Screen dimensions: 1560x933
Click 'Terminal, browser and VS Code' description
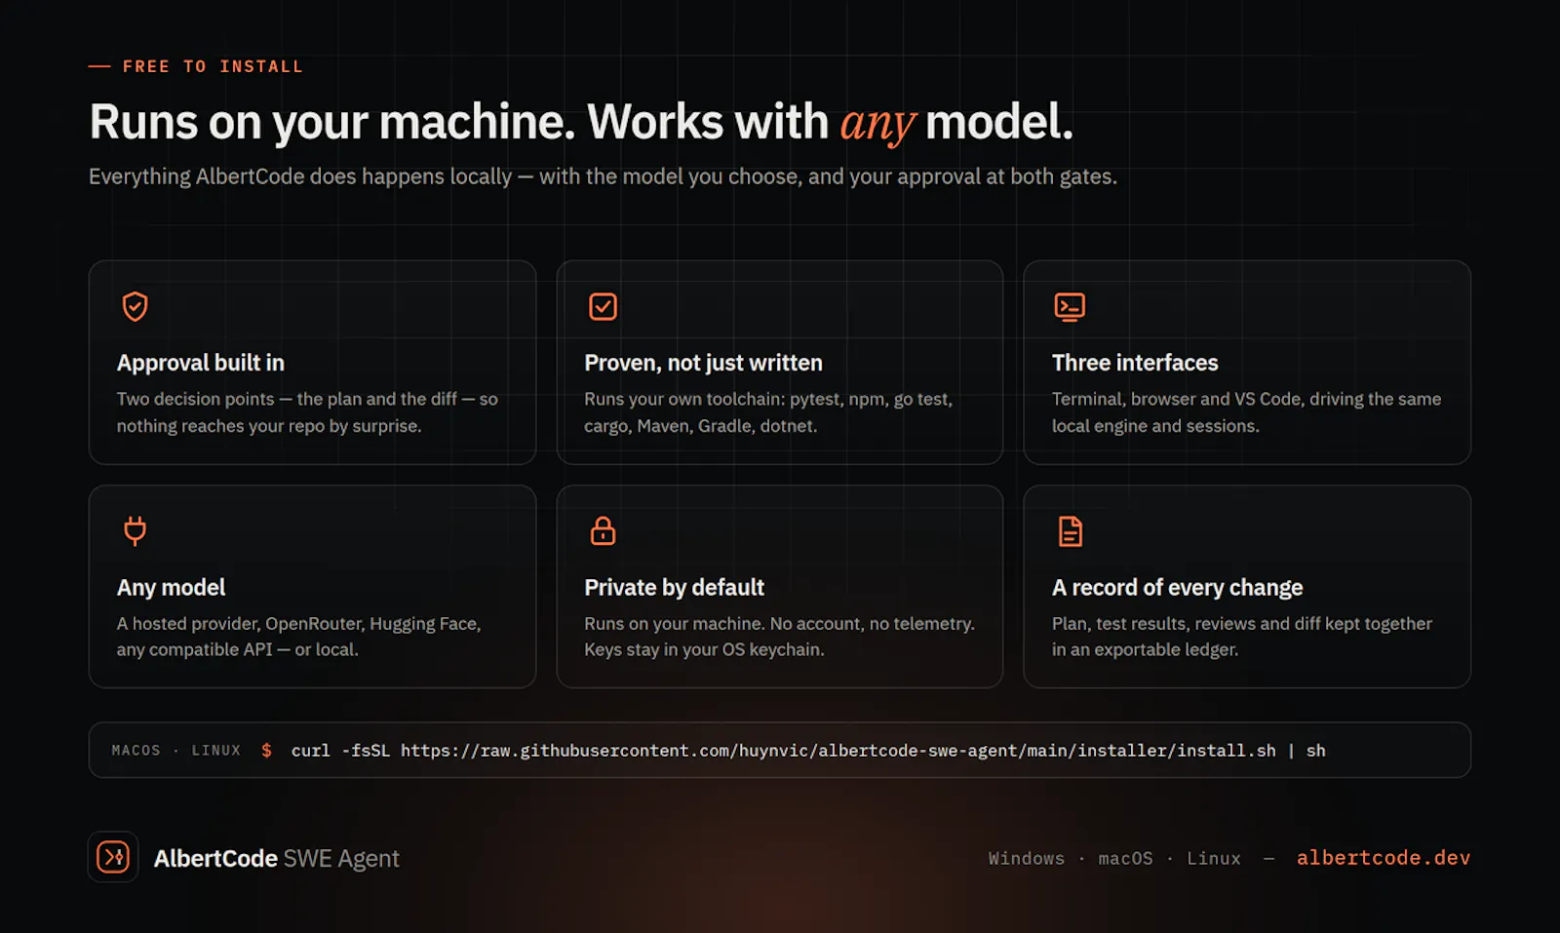pyautogui.click(x=1246, y=412)
